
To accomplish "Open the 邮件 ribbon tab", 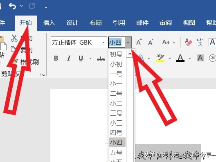I will 142,23.
